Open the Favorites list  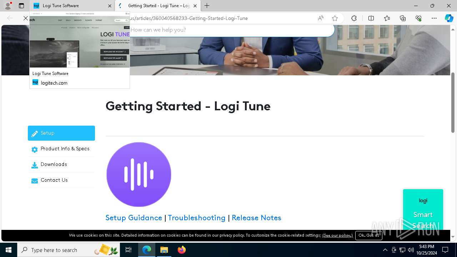coord(387,18)
